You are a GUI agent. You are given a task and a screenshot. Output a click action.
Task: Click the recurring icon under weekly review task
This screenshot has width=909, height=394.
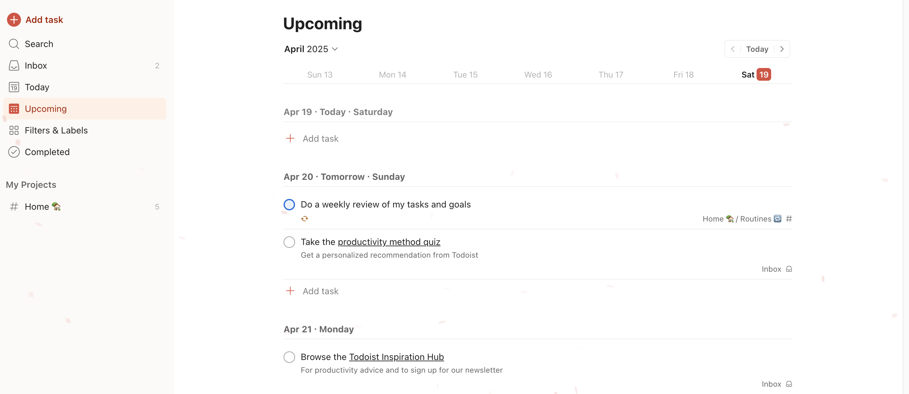305,219
